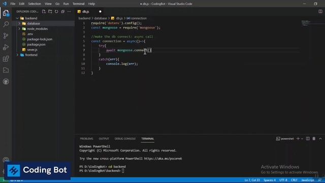Open the GitHub view in activity bar

tap(6, 81)
